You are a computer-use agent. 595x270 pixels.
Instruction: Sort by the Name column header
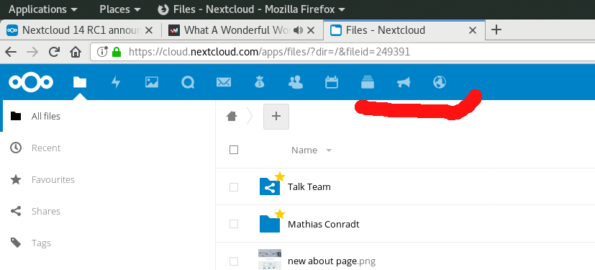tap(304, 150)
